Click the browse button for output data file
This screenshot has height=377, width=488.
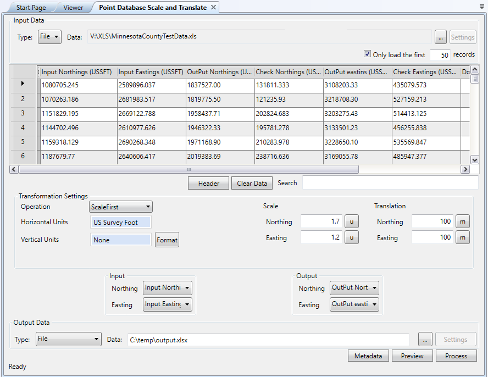(425, 340)
